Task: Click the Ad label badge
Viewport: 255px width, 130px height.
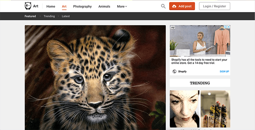Action: 173,27
